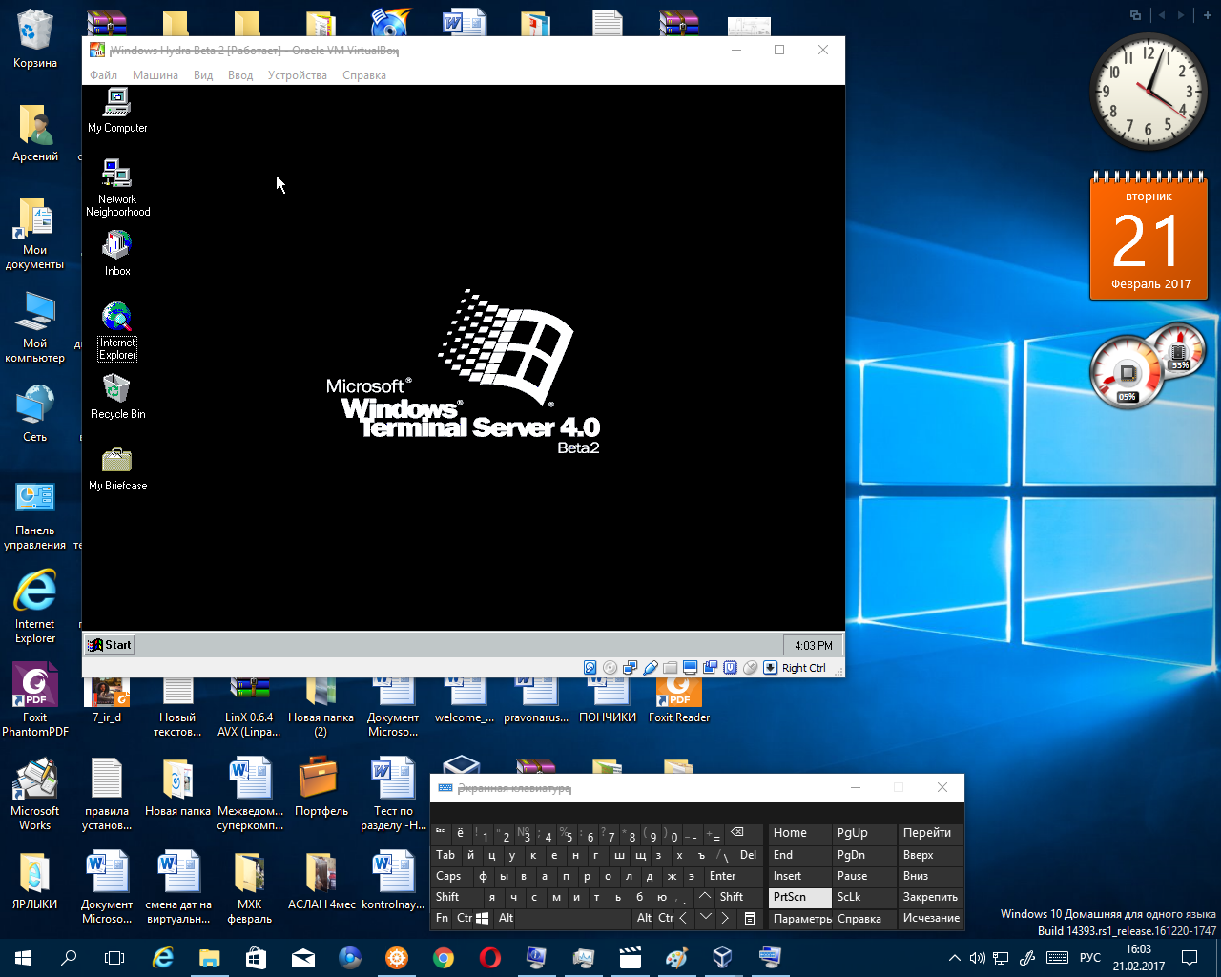This screenshot has height=977, width=1221.
Task: Click the backspace key on on-screen keyboard
Action: click(744, 833)
